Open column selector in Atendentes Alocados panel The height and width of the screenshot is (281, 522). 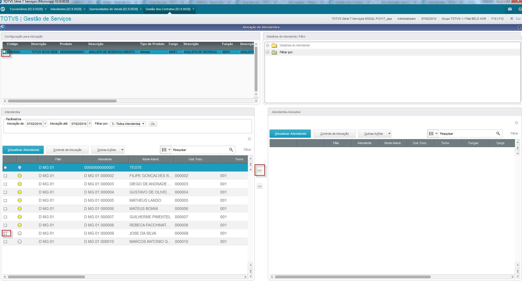point(433,134)
